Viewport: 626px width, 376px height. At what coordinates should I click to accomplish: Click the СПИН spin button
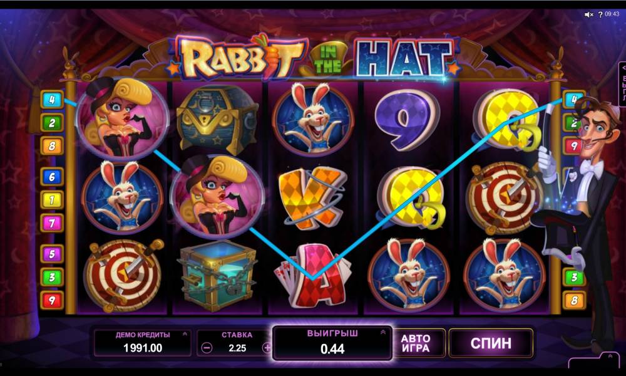491,343
